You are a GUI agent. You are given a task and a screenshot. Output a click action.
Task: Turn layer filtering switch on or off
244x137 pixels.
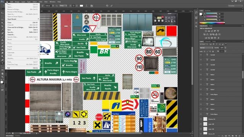226,44
